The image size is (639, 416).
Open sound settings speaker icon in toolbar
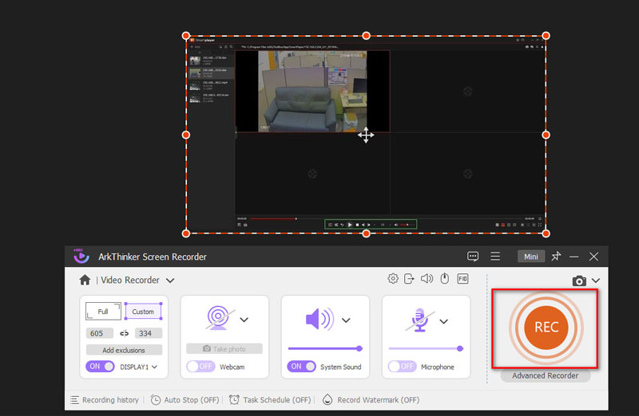click(x=427, y=279)
